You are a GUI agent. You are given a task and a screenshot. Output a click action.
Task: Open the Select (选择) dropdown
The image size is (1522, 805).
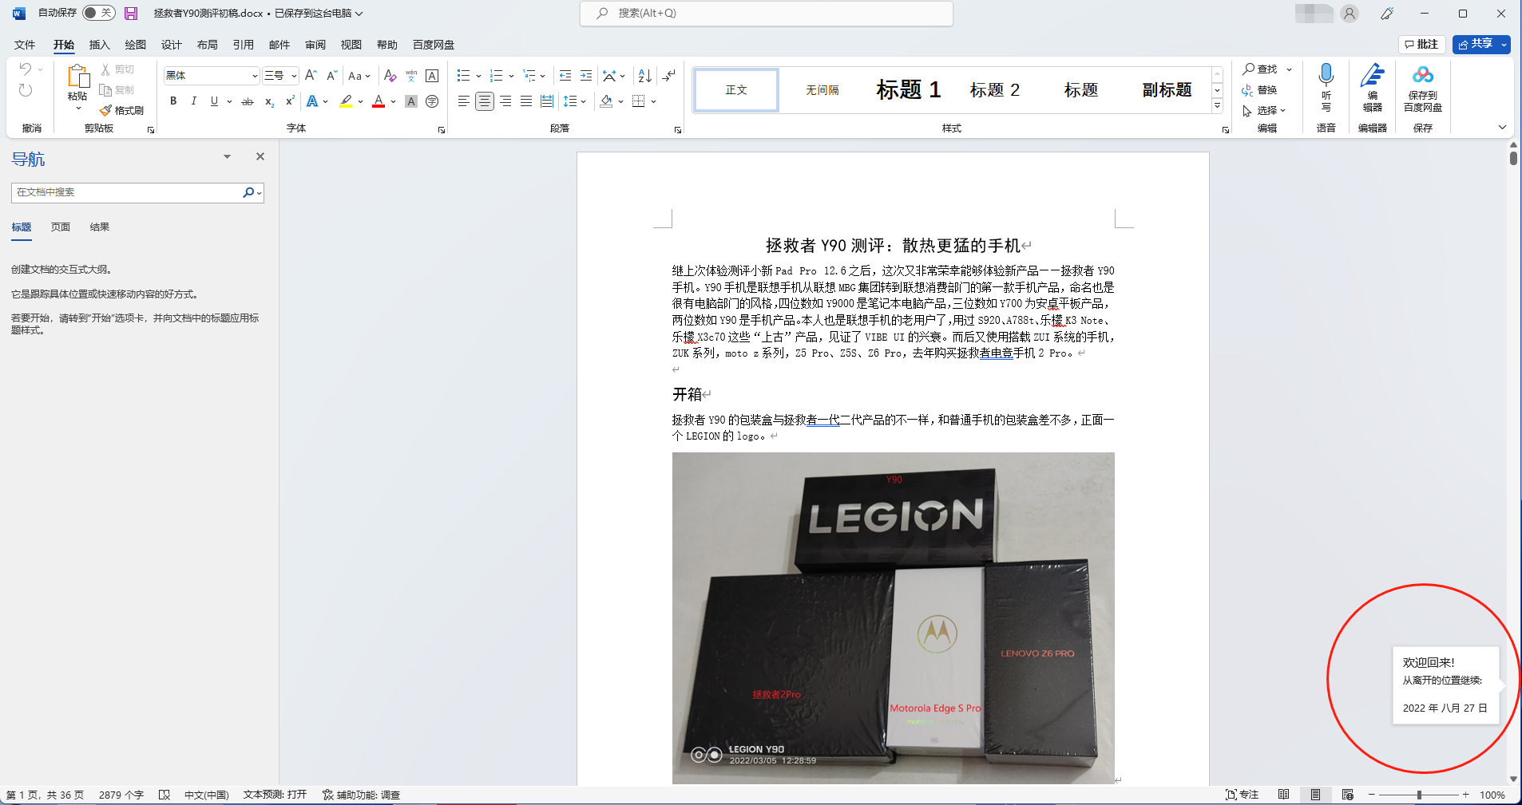1264,111
